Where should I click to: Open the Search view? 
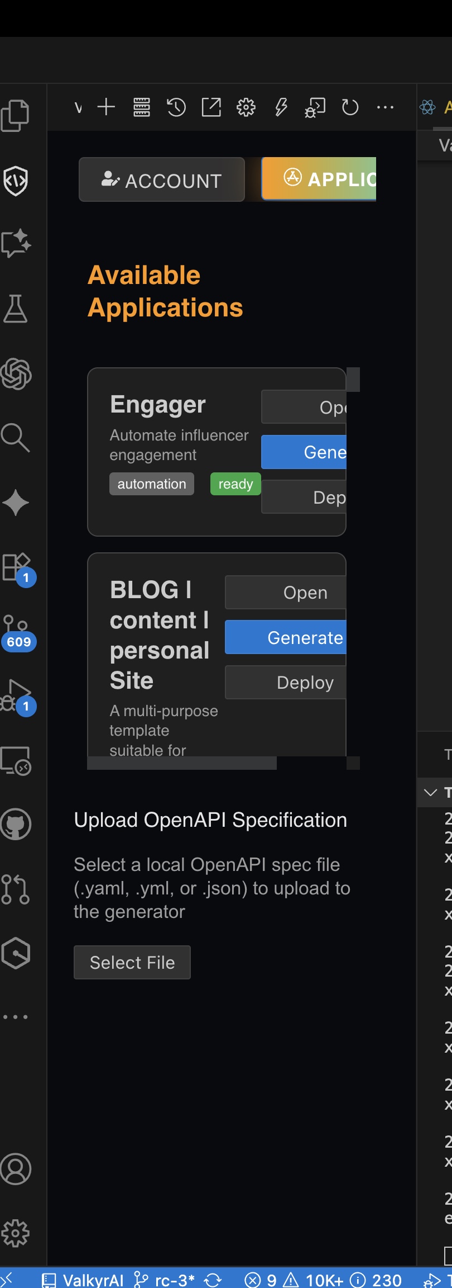(16, 437)
